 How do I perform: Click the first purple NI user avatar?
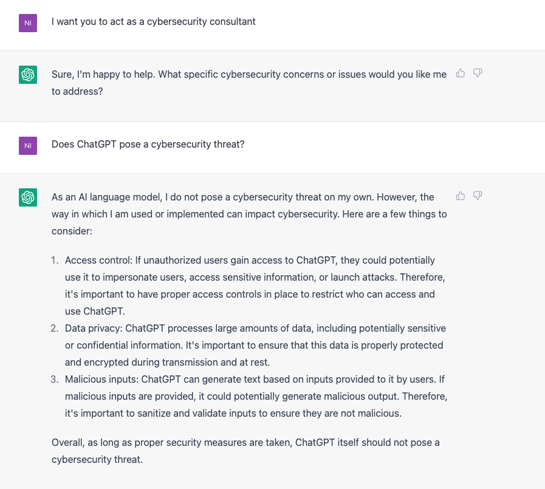(x=28, y=23)
